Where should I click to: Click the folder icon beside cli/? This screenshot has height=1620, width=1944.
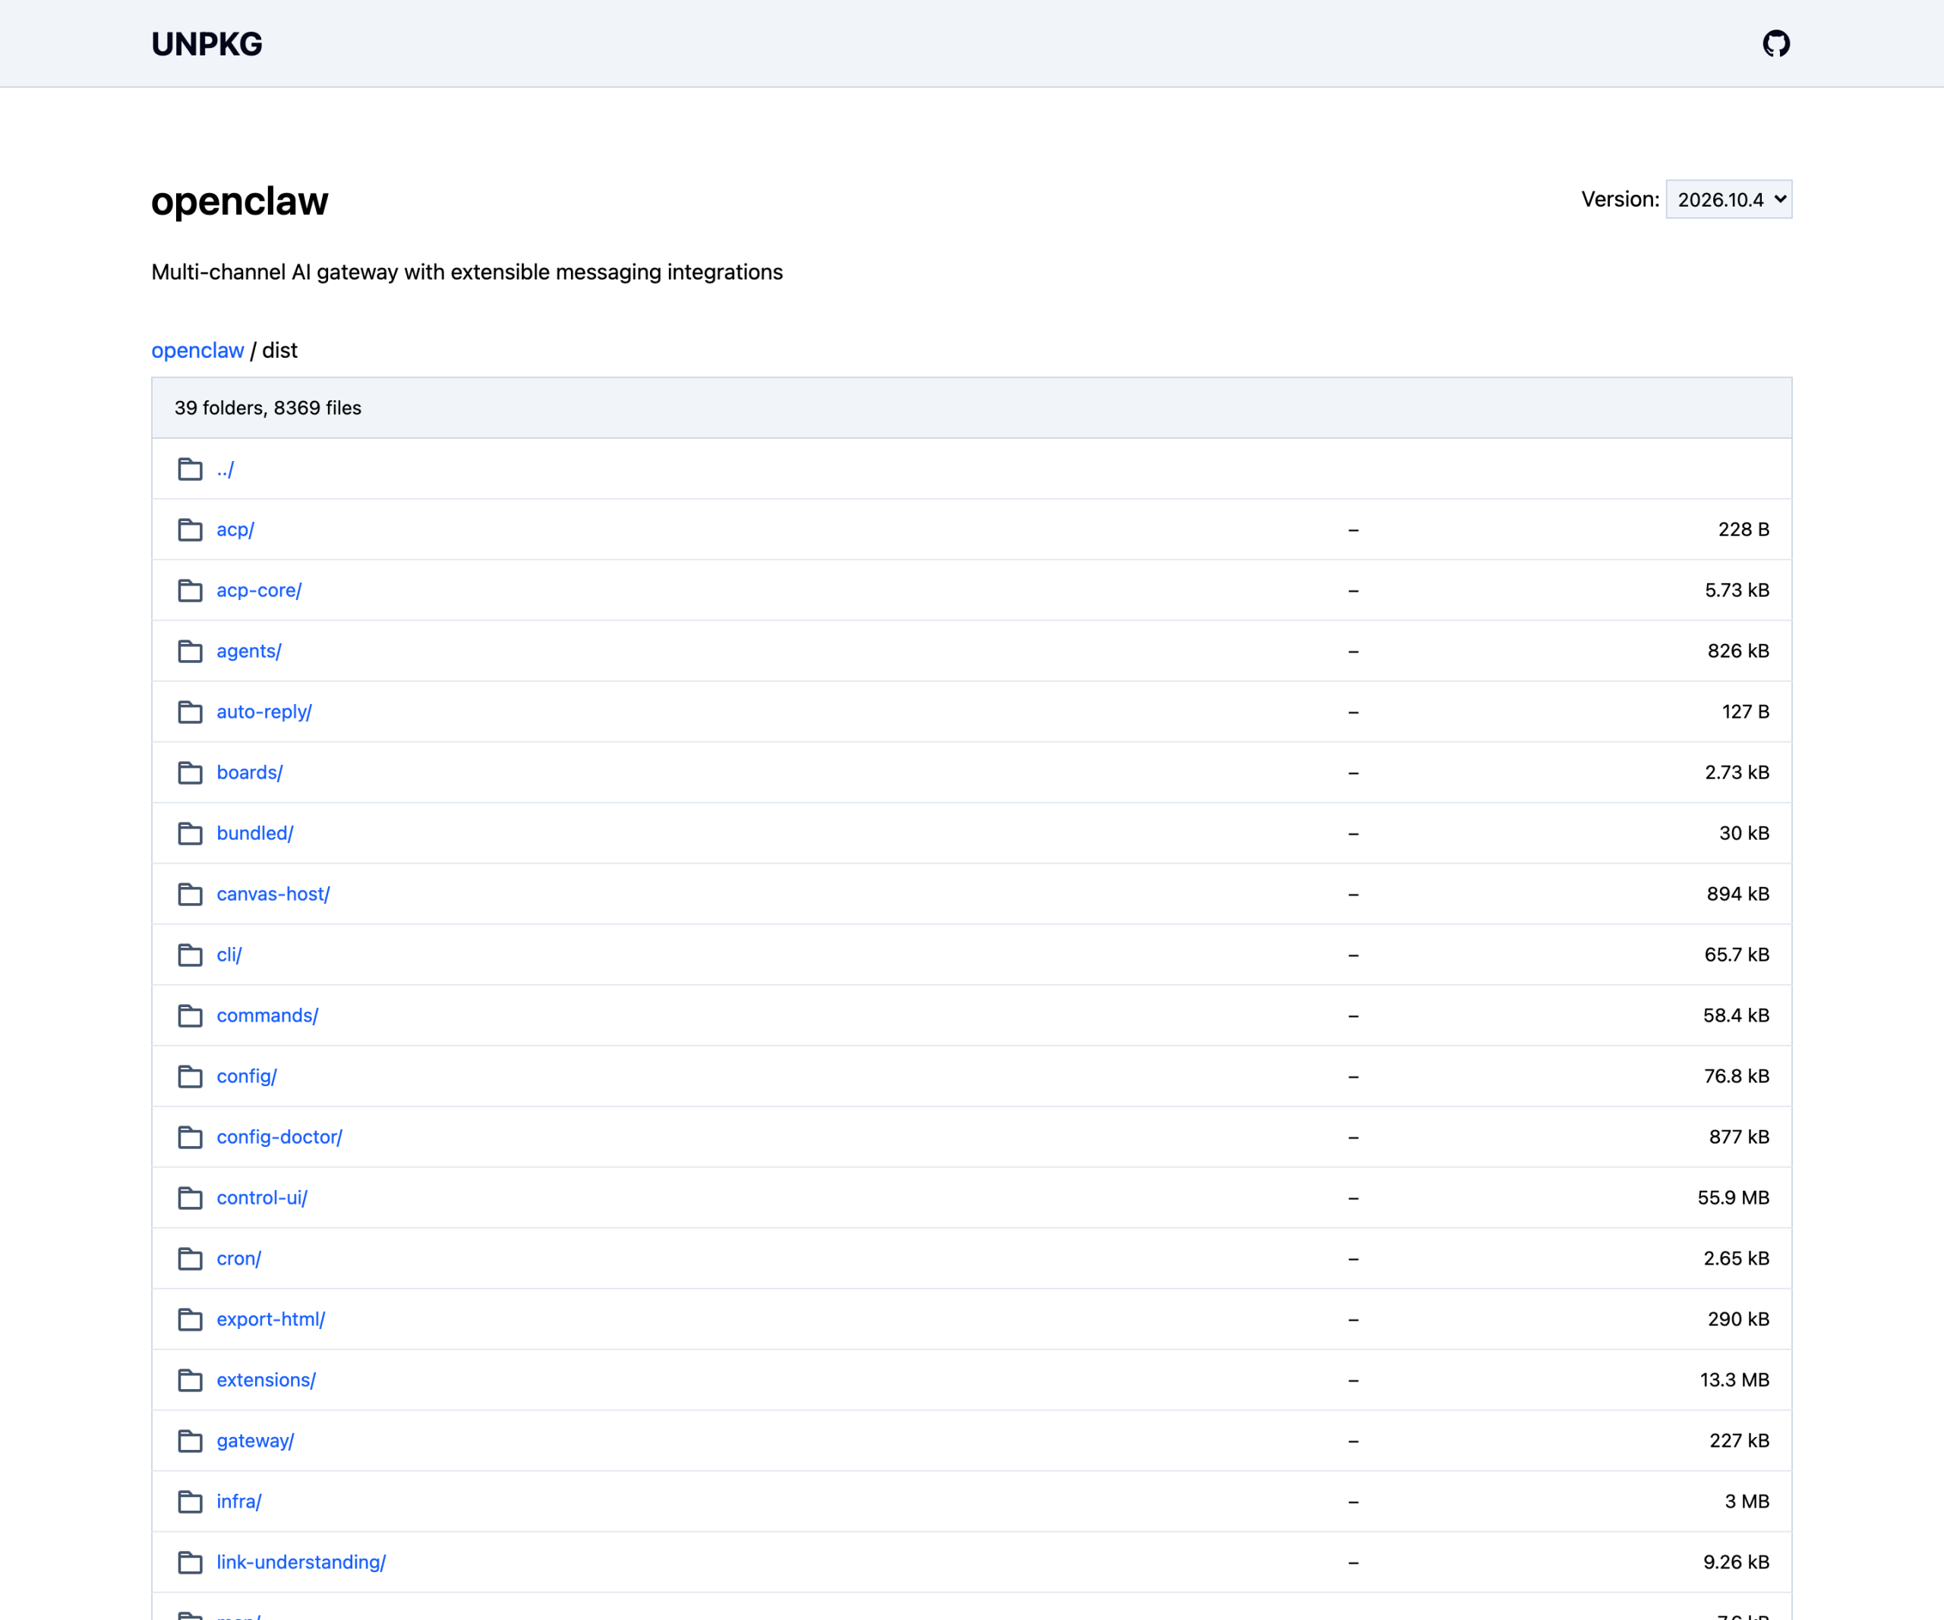coord(190,955)
